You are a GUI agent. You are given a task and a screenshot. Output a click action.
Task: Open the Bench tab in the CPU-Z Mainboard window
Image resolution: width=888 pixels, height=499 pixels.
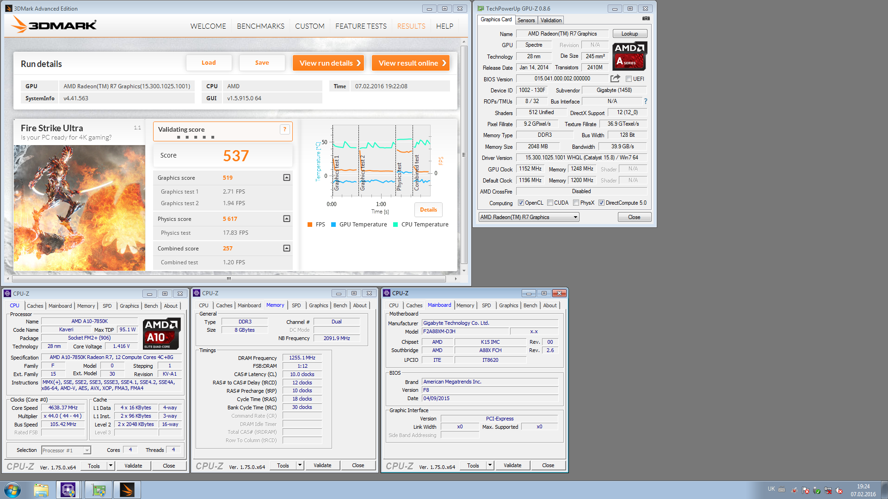[x=530, y=305]
